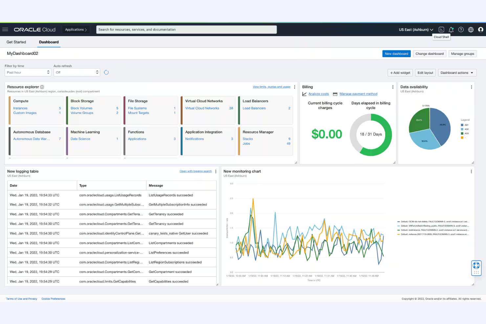
Task: Open the user profile menu
Action: pos(481,30)
